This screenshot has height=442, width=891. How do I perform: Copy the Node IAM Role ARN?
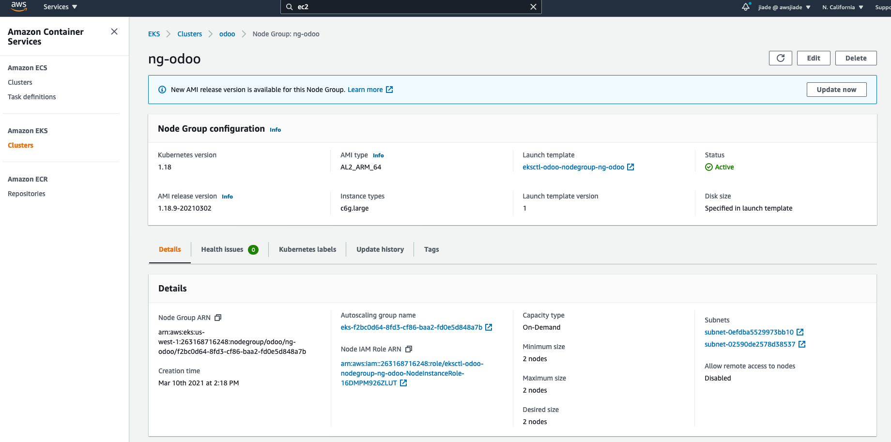click(409, 349)
